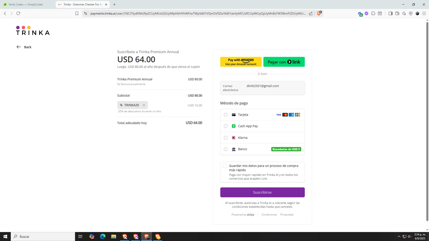Viewport: 429px width, 241px height.
Task: Click the JCB card logo
Action: point(297,115)
